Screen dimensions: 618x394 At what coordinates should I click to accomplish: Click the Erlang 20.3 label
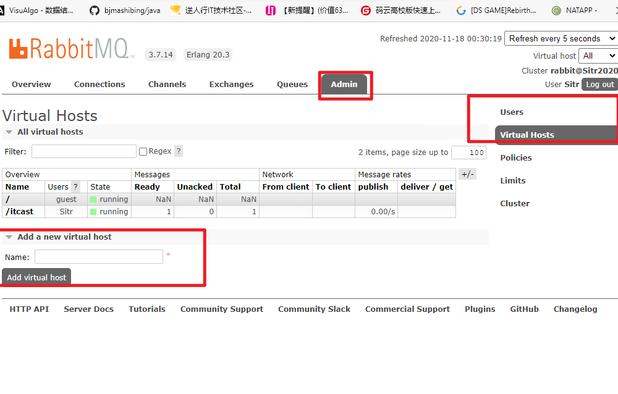pos(208,55)
